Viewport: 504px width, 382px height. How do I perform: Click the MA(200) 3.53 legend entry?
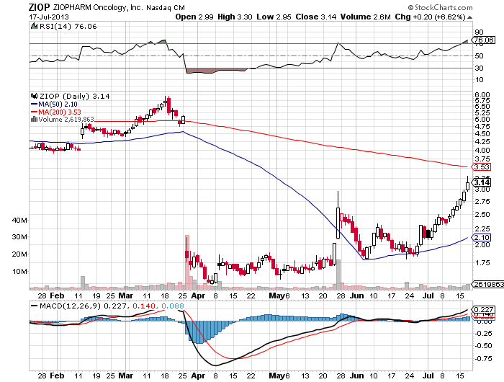coord(60,112)
